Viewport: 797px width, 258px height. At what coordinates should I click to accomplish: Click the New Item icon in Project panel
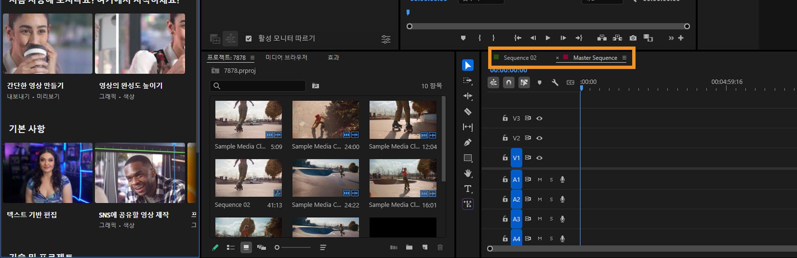point(425,247)
